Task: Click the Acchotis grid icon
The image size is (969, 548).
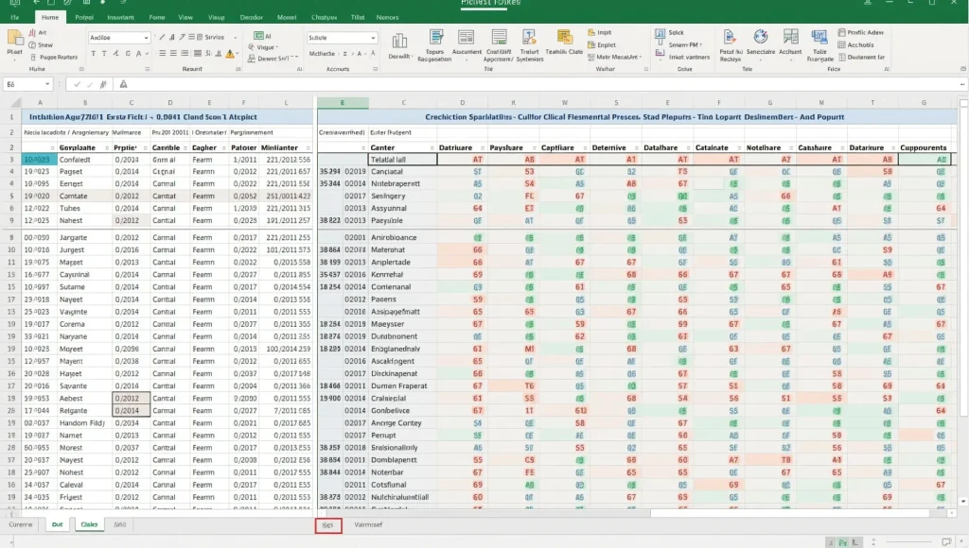Action: 841,45
